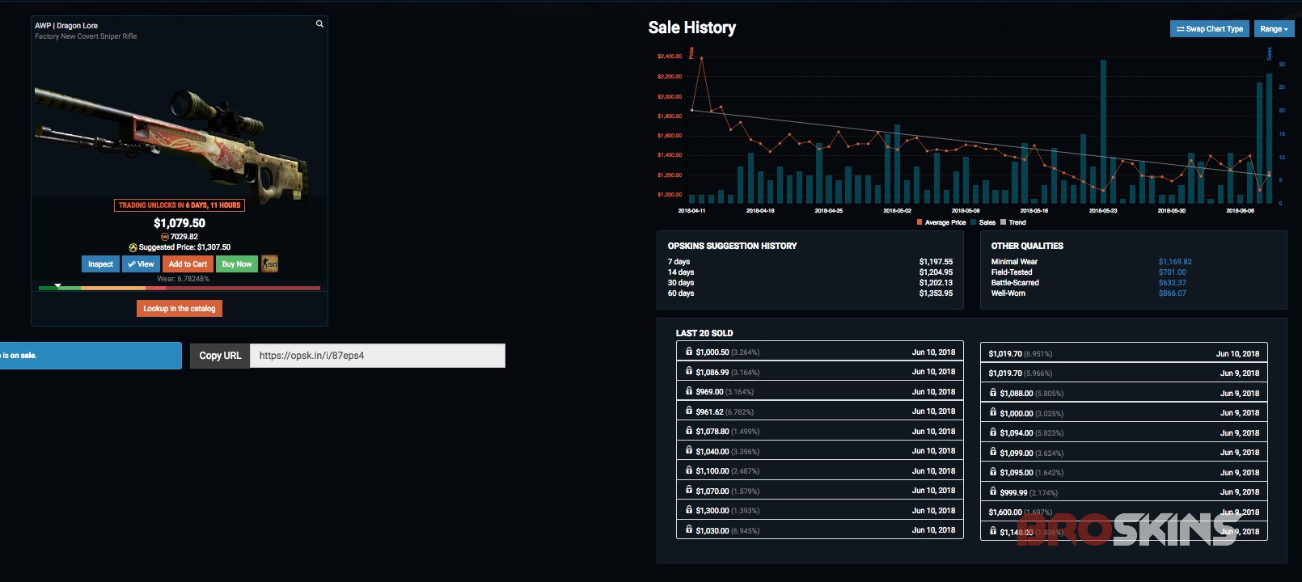Screen dimensions: 1302x582
Task: Click the opsk.in short URL field
Action: (x=378, y=356)
